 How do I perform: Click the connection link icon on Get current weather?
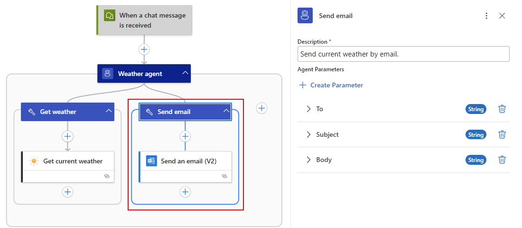(107, 176)
